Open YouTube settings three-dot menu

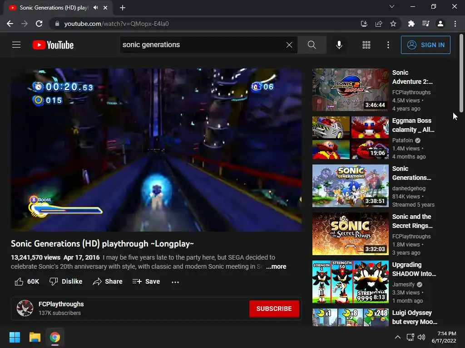pyautogui.click(x=388, y=45)
